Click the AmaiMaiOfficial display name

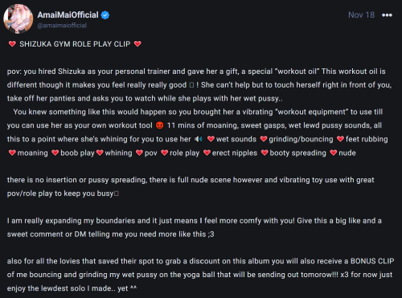pyautogui.click(x=68, y=14)
